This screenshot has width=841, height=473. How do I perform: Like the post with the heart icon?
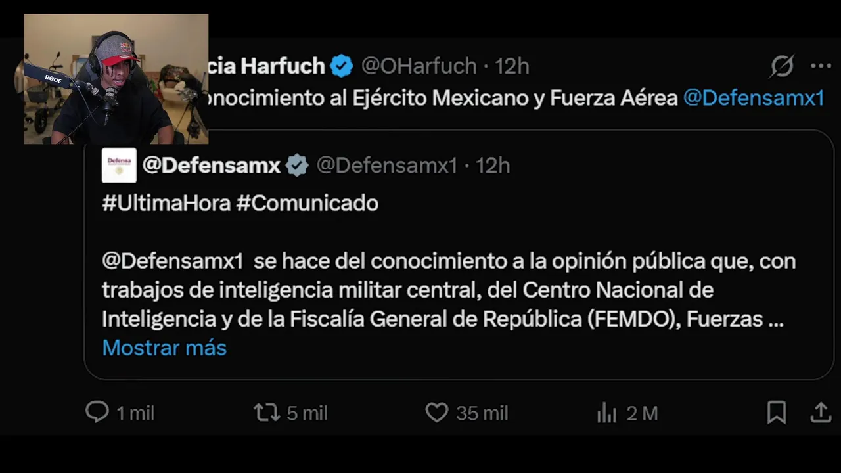click(436, 413)
